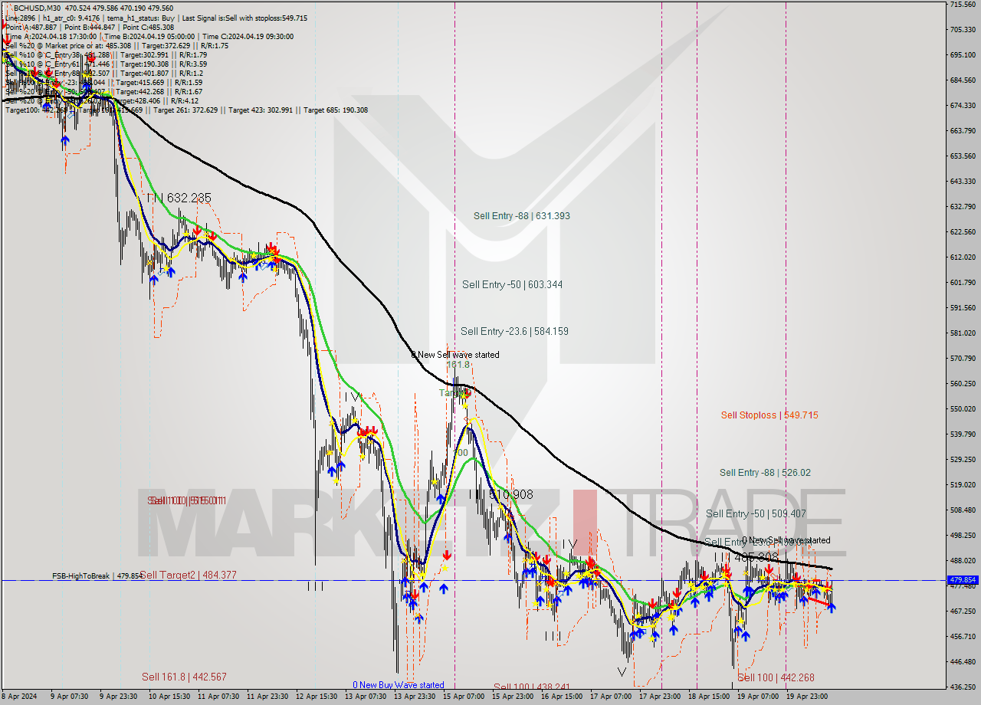Screen dimensions: 981x705
Task: Click the 'FSB-HighToBreak | 479.854' label
Action: [x=97, y=575]
